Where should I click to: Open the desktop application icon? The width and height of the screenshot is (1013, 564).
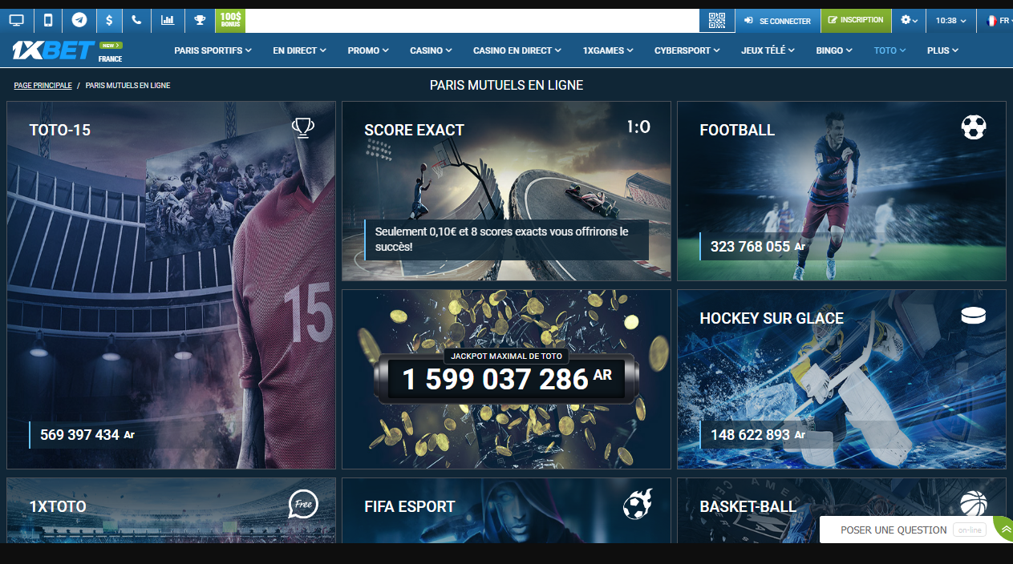[16, 20]
